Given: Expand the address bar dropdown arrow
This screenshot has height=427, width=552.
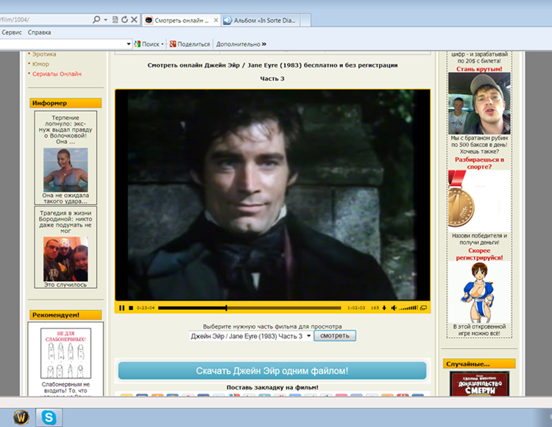Looking at the screenshot, I should (105, 20).
